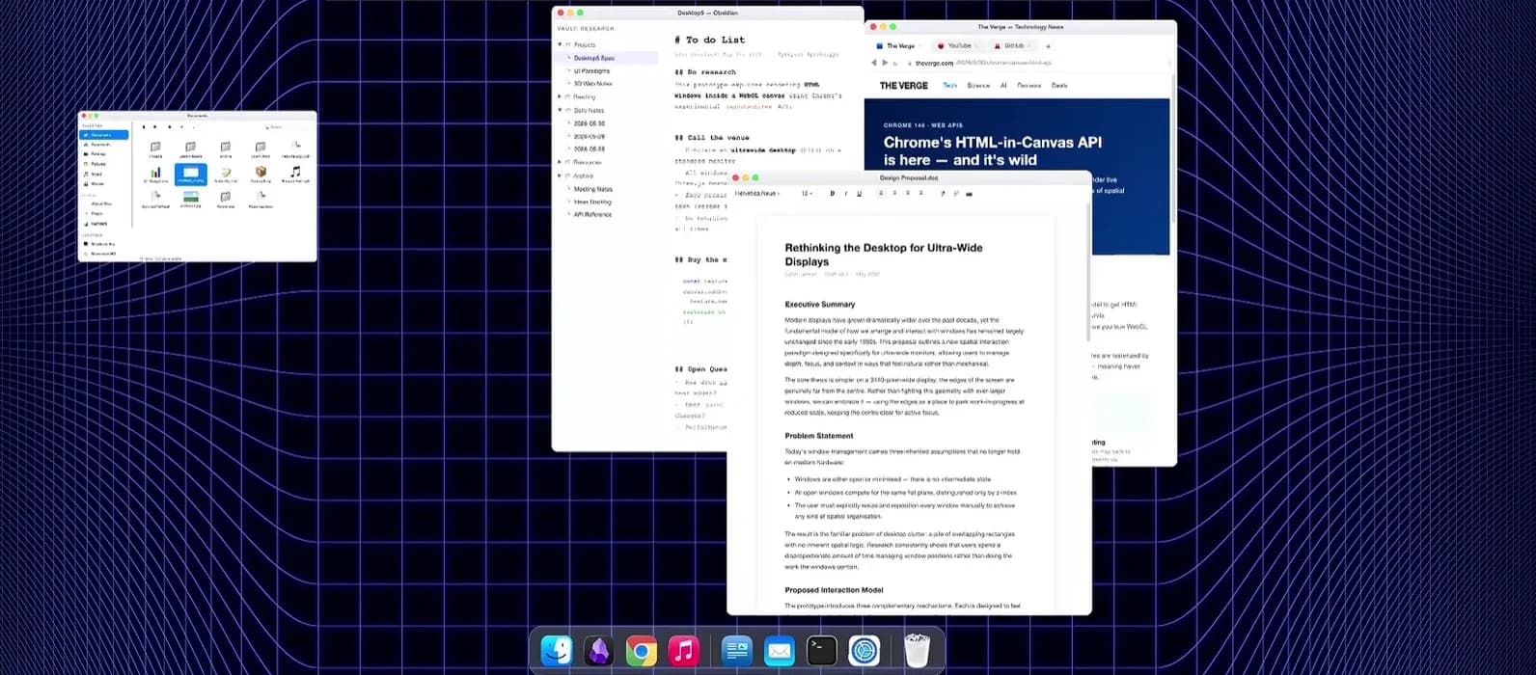Click the highlighted image file in Finder
This screenshot has height=675, width=1536.
pos(191,175)
